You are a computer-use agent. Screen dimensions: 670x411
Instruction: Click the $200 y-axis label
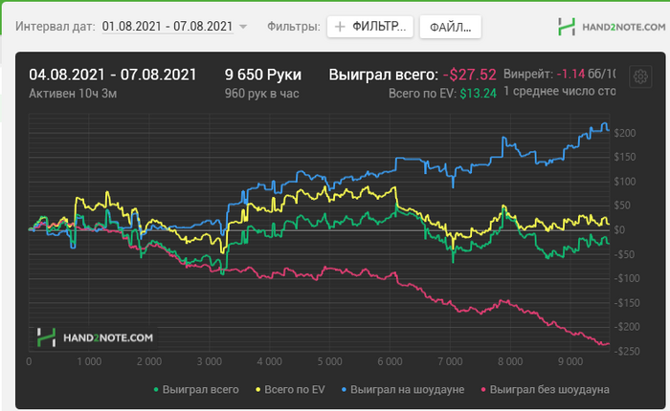[625, 133]
